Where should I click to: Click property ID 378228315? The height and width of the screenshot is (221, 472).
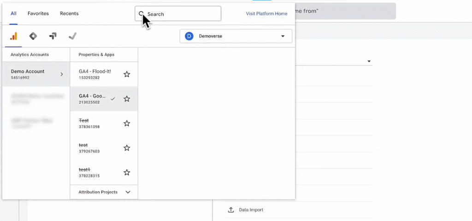89,176
